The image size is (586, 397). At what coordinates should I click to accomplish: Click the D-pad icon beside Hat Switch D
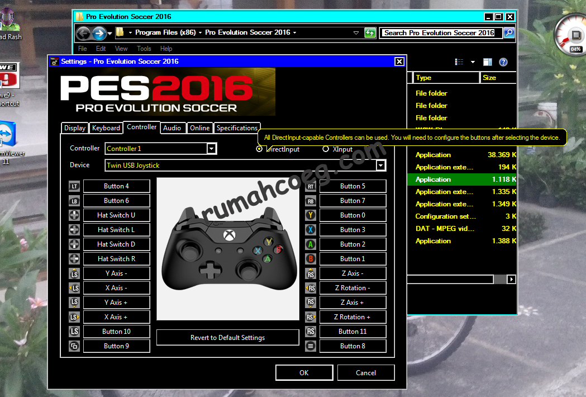click(x=74, y=244)
